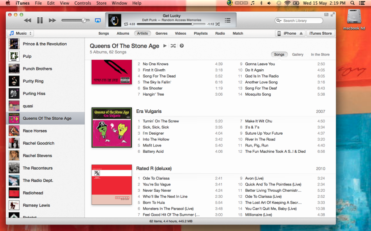Click the Rated R (deluxe) album cover

point(112,184)
